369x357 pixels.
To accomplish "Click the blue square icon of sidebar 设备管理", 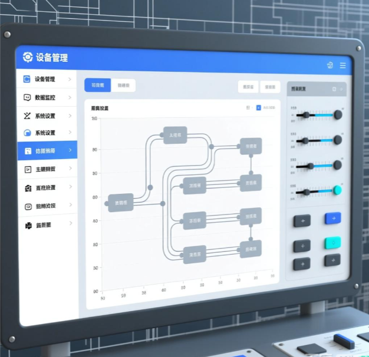I will click(27, 79).
